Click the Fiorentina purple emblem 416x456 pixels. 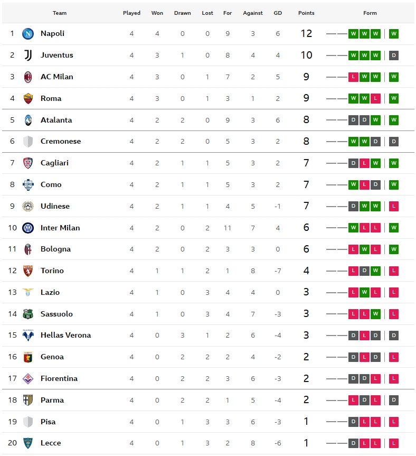click(x=28, y=379)
